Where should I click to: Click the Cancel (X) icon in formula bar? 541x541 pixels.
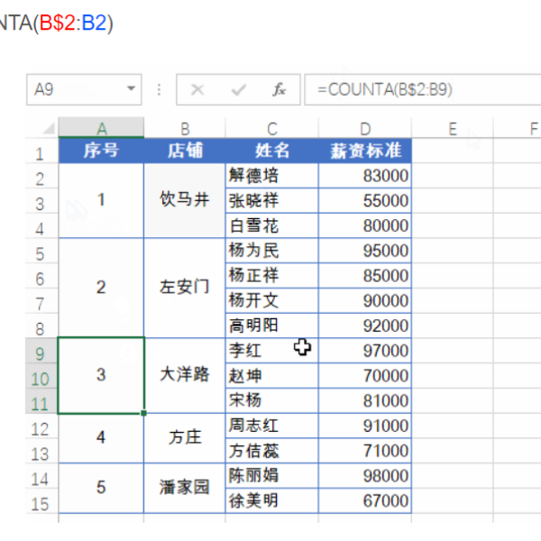click(198, 90)
